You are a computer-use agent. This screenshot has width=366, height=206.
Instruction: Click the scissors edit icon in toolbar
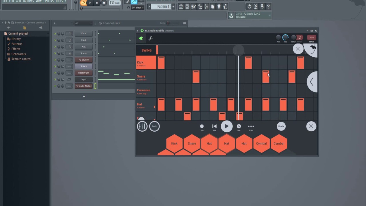pos(256,7)
